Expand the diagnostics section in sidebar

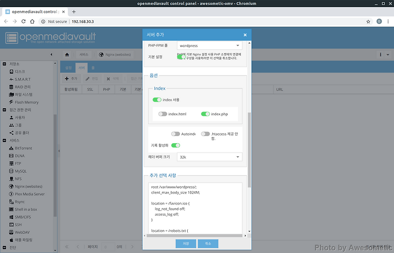4,248
